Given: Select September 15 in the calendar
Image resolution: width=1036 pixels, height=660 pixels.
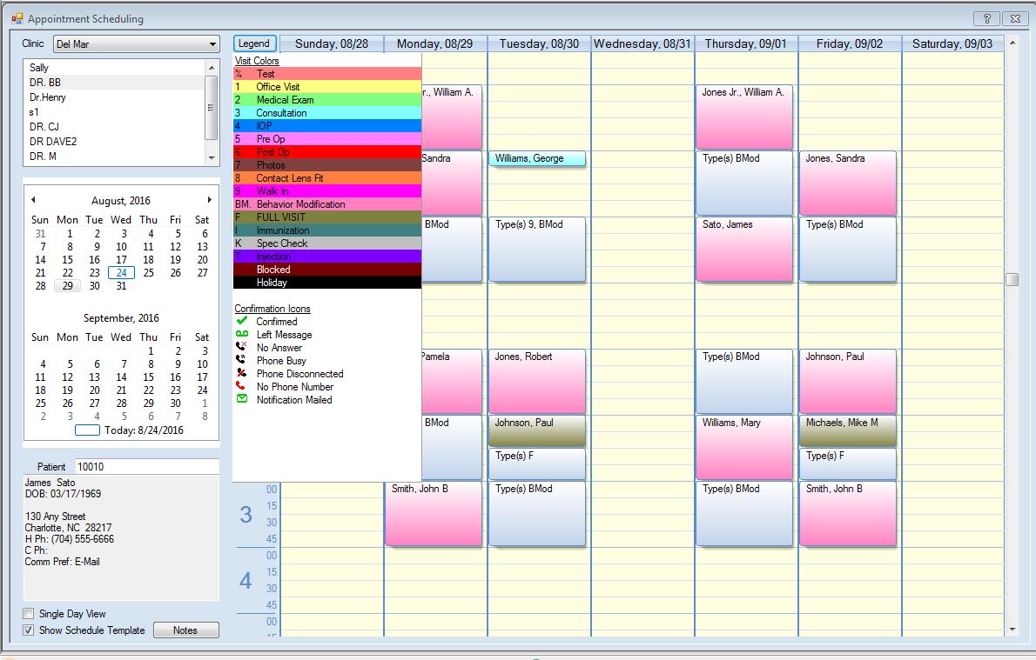Looking at the screenshot, I should 148,377.
